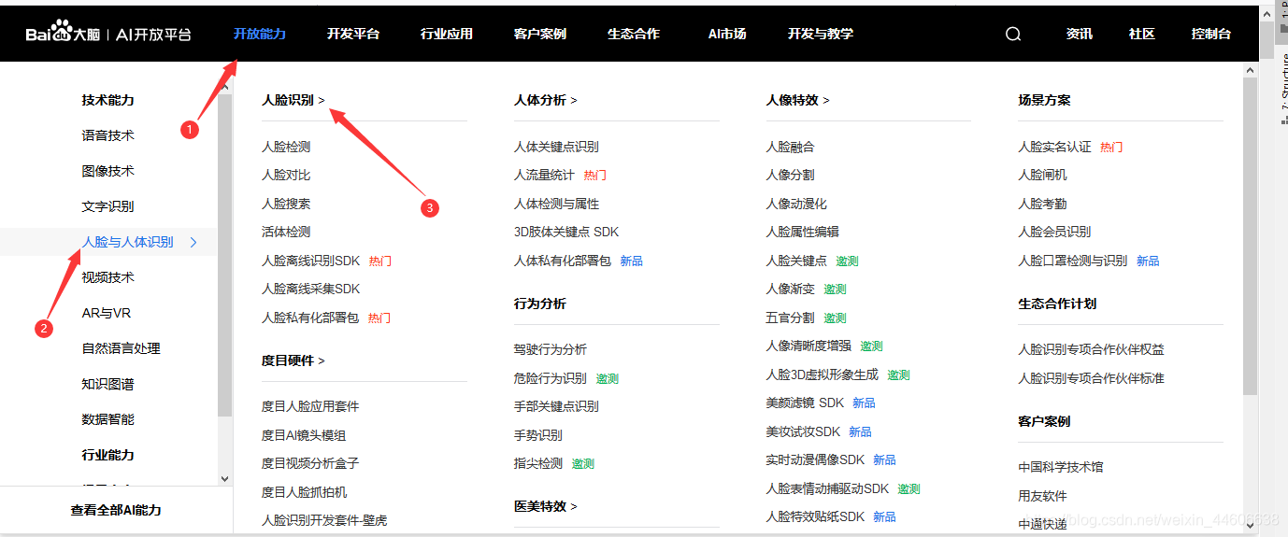This screenshot has height=537, width=1288.
Task: Open the 指尖检测 link
Action: [x=538, y=463]
